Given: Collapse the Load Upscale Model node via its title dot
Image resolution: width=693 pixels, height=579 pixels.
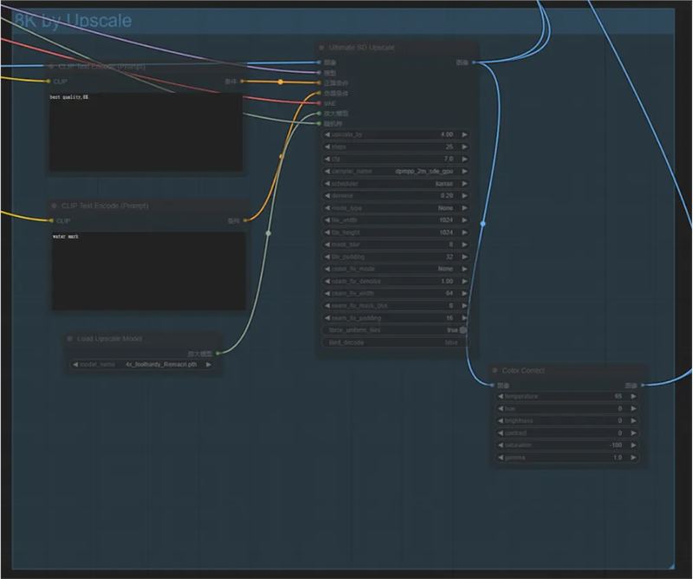Looking at the screenshot, I should (x=69, y=338).
